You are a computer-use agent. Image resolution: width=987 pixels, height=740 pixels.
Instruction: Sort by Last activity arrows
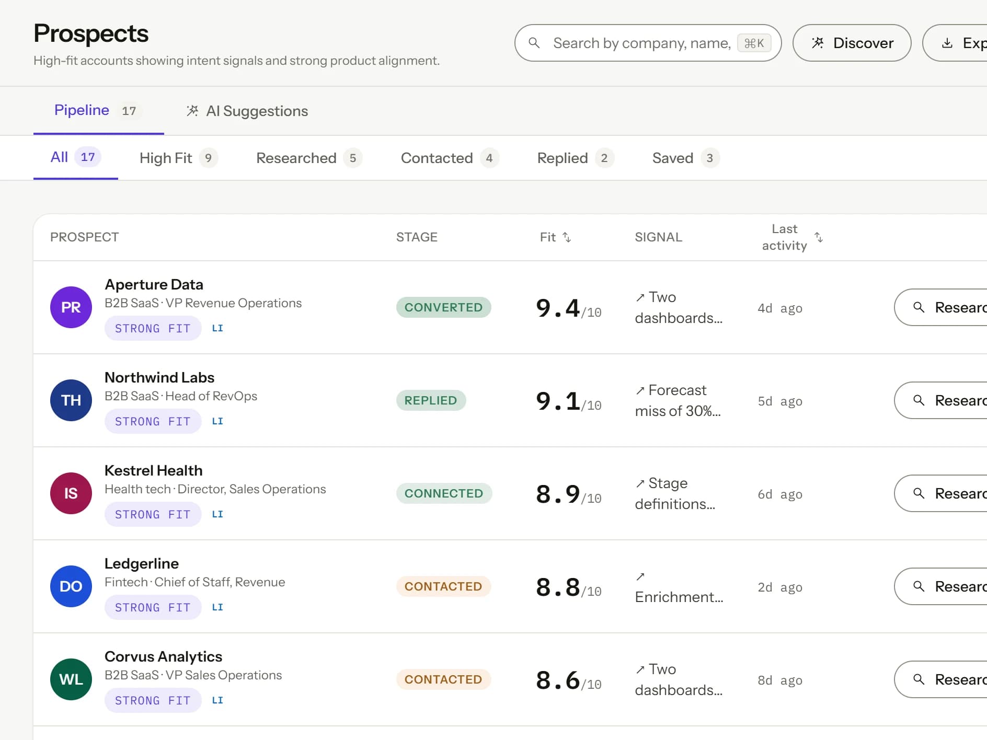tap(819, 237)
